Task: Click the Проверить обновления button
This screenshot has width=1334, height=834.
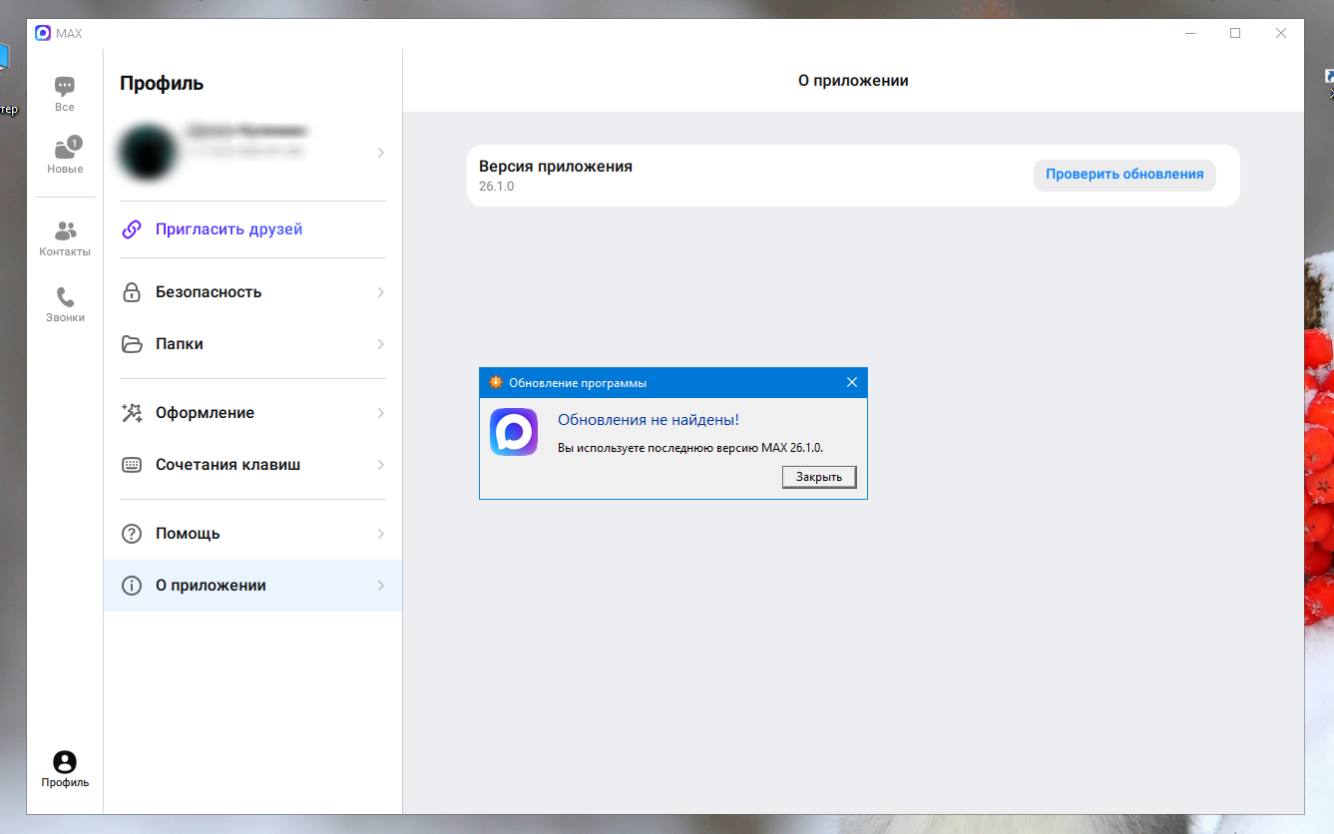Action: click(x=1124, y=175)
